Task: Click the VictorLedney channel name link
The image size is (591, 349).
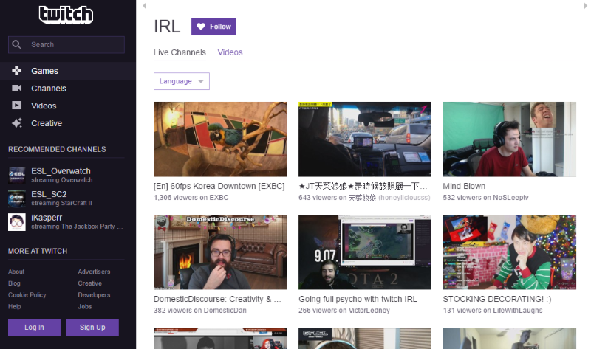Action: (369, 310)
